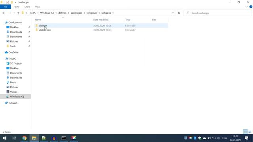Select the dolmensite folder
The height and width of the screenshot is (142, 253).
[x=45, y=30]
